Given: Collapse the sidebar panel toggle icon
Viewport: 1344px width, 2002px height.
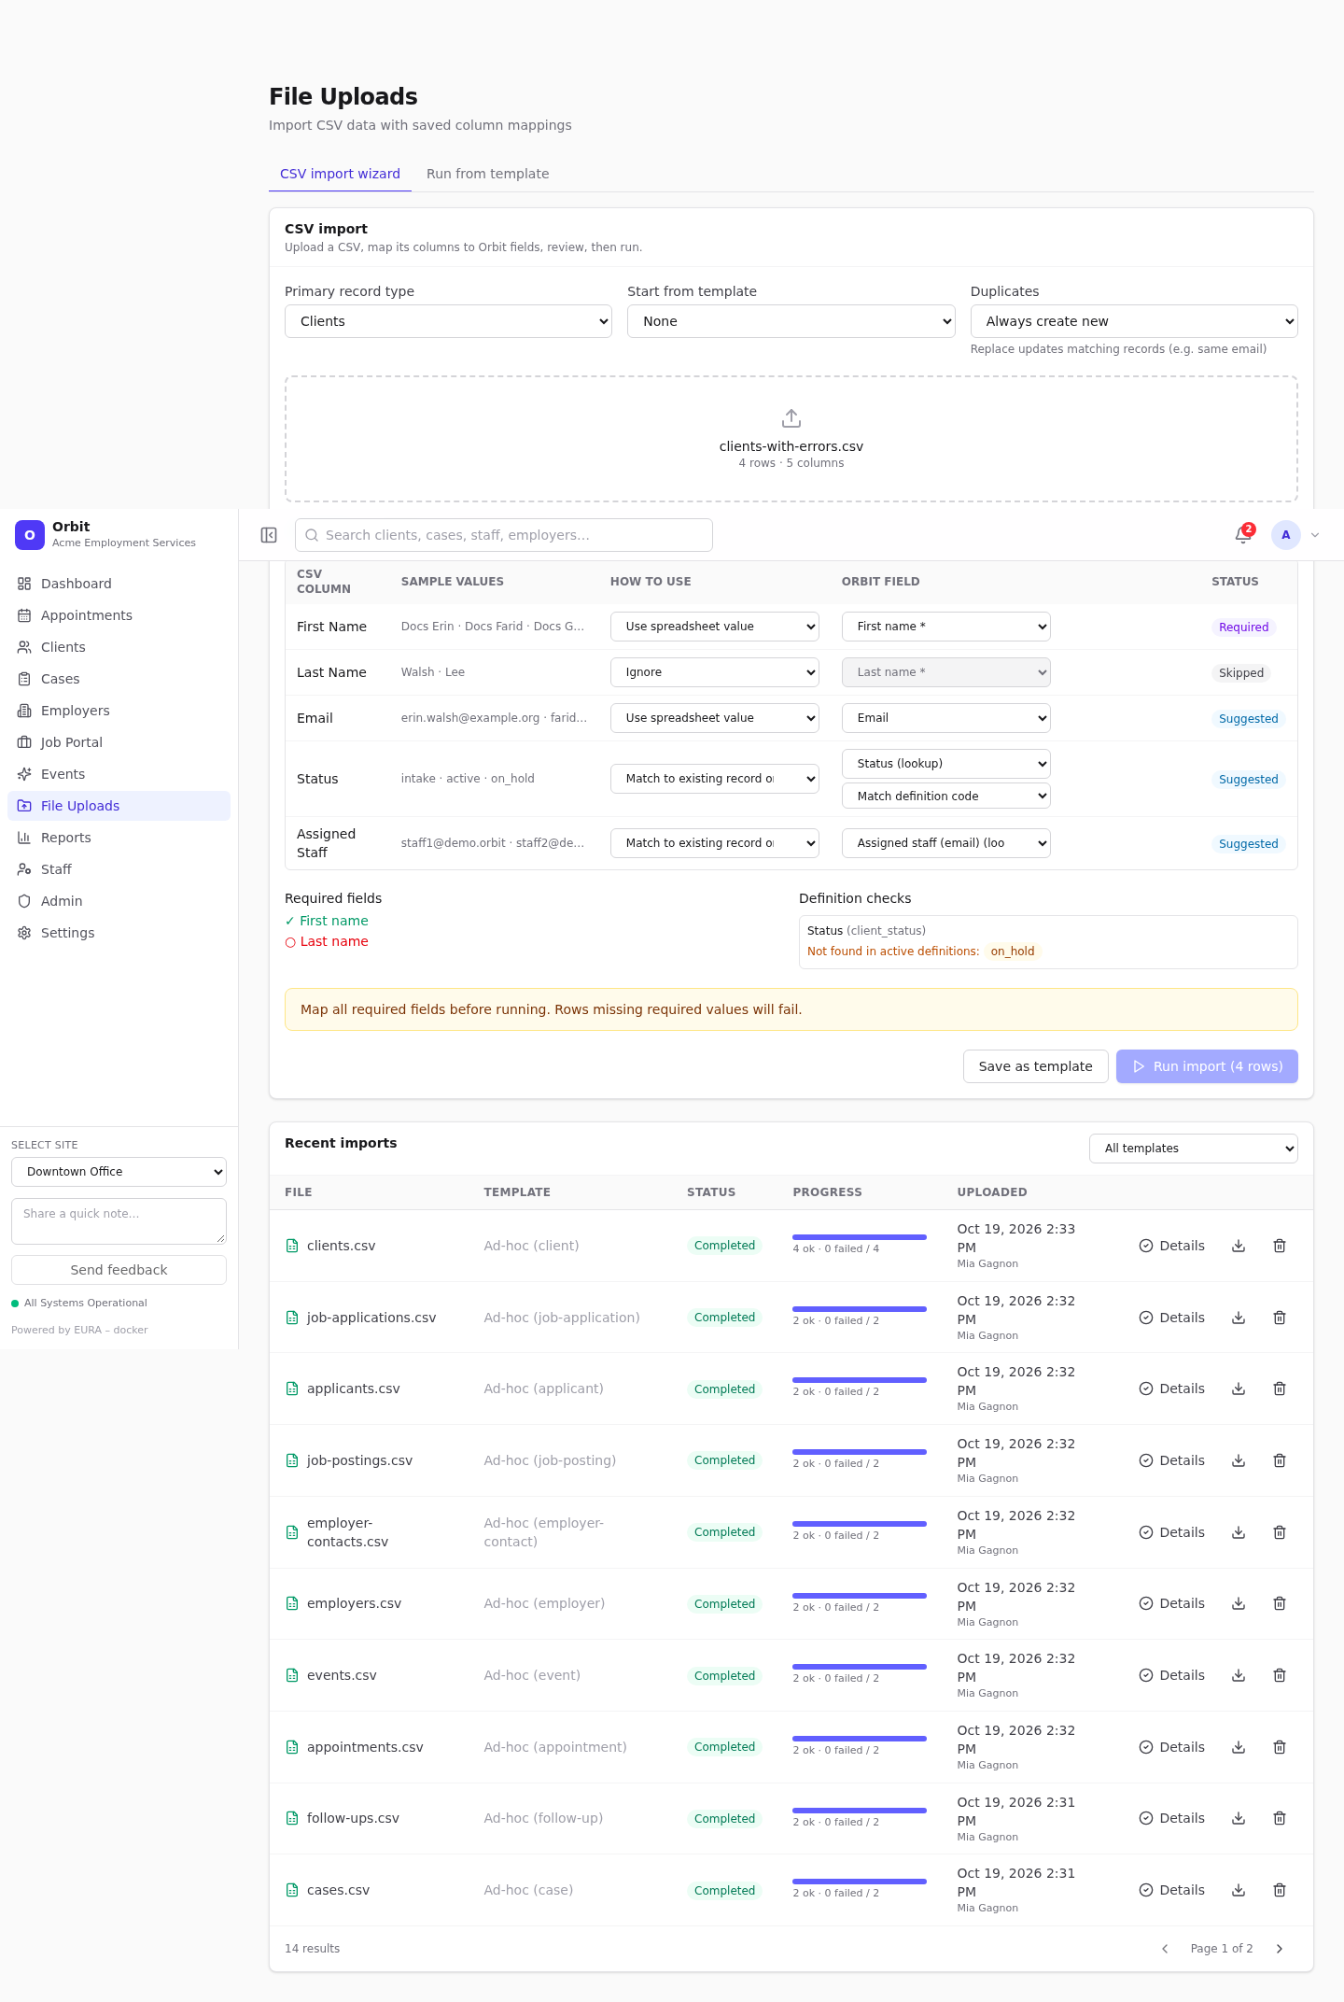Looking at the screenshot, I should click(x=269, y=535).
